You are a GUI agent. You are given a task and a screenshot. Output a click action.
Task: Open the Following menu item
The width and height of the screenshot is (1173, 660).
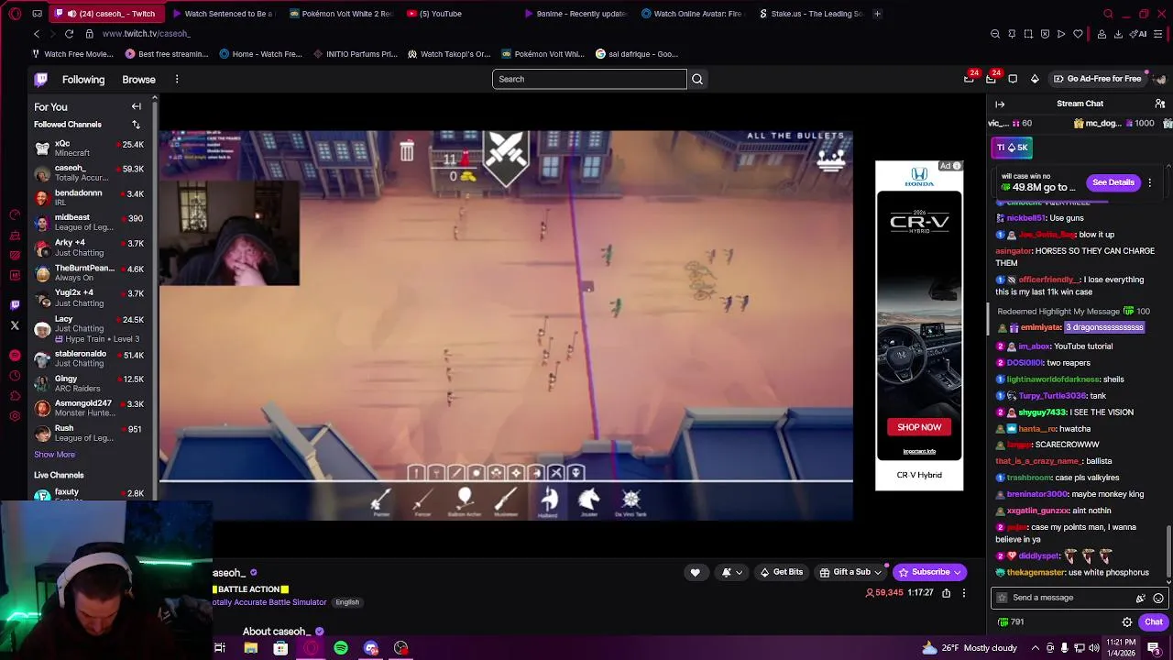click(83, 80)
